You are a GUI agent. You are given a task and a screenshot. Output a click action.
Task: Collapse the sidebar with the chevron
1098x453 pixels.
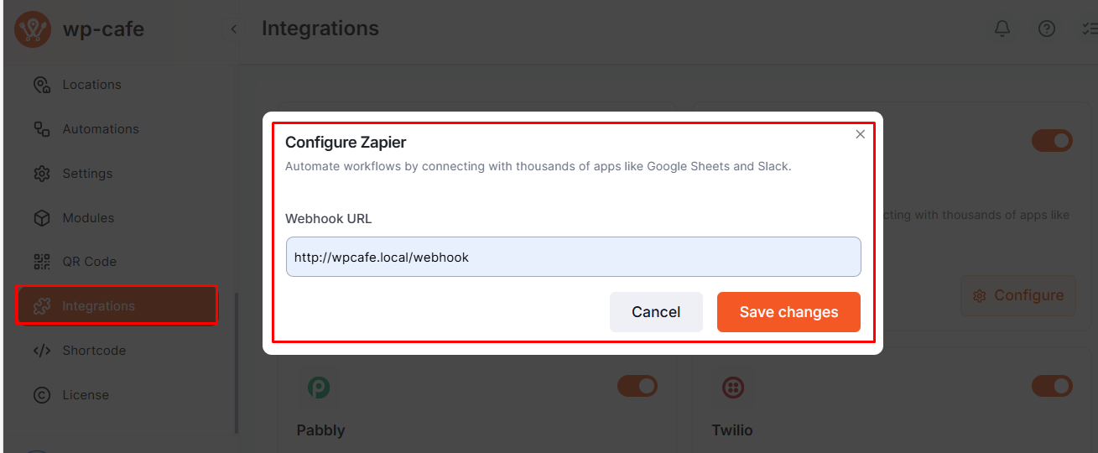pyautogui.click(x=234, y=29)
